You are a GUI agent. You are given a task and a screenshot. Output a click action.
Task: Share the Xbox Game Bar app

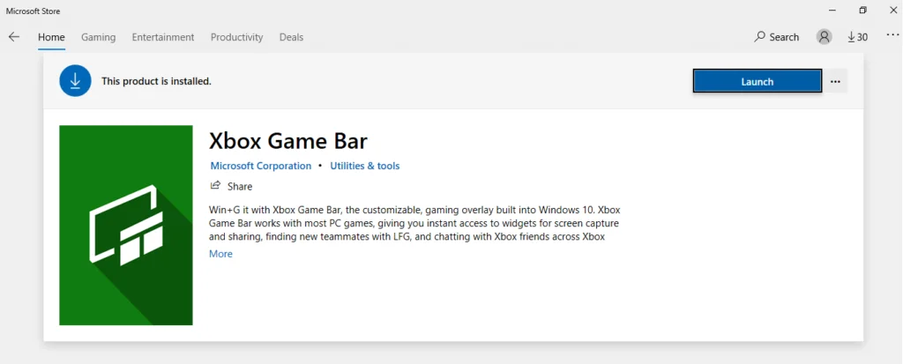click(x=231, y=186)
